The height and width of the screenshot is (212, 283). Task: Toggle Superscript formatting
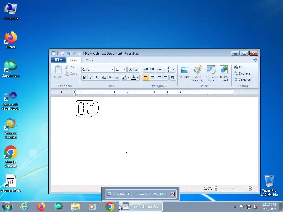pos(117,78)
